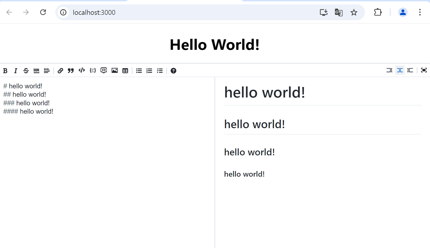Apply strikethrough formatting

(26, 71)
